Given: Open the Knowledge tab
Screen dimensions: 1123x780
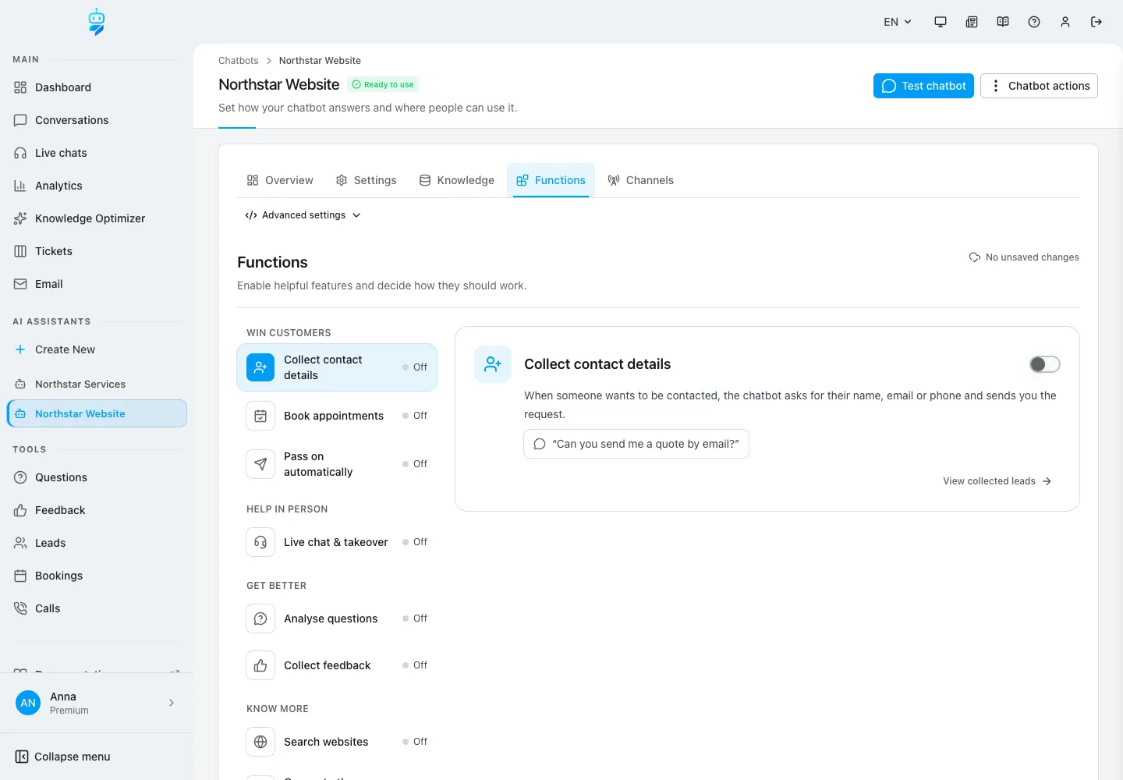Looking at the screenshot, I should pyautogui.click(x=457, y=180).
